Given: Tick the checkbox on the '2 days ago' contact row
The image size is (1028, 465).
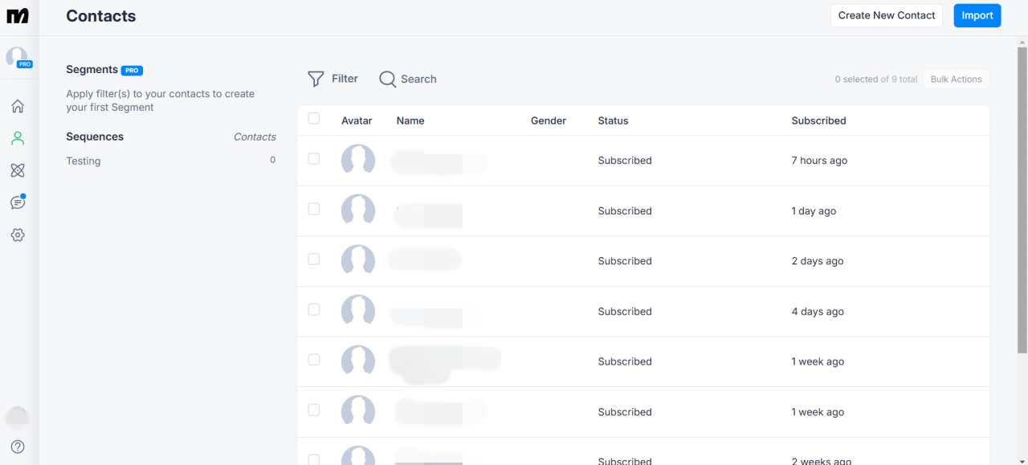Looking at the screenshot, I should 314,259.
